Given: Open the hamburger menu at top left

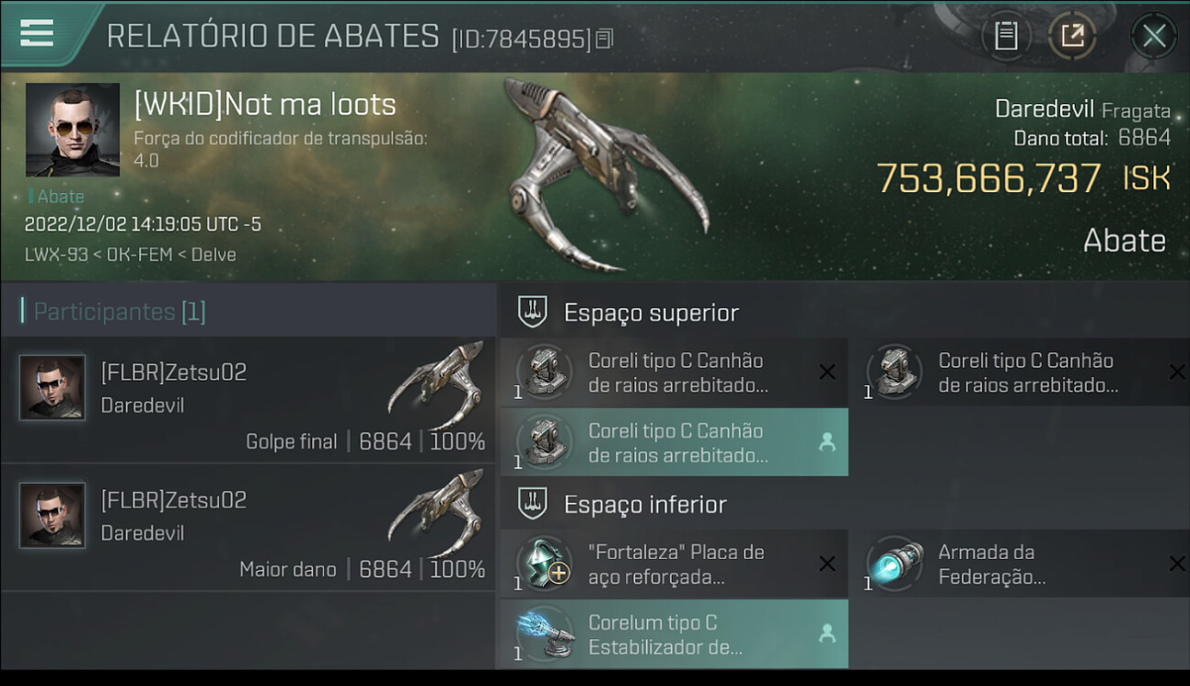Looking at the screenshot, I should click(x=37, y=33).
